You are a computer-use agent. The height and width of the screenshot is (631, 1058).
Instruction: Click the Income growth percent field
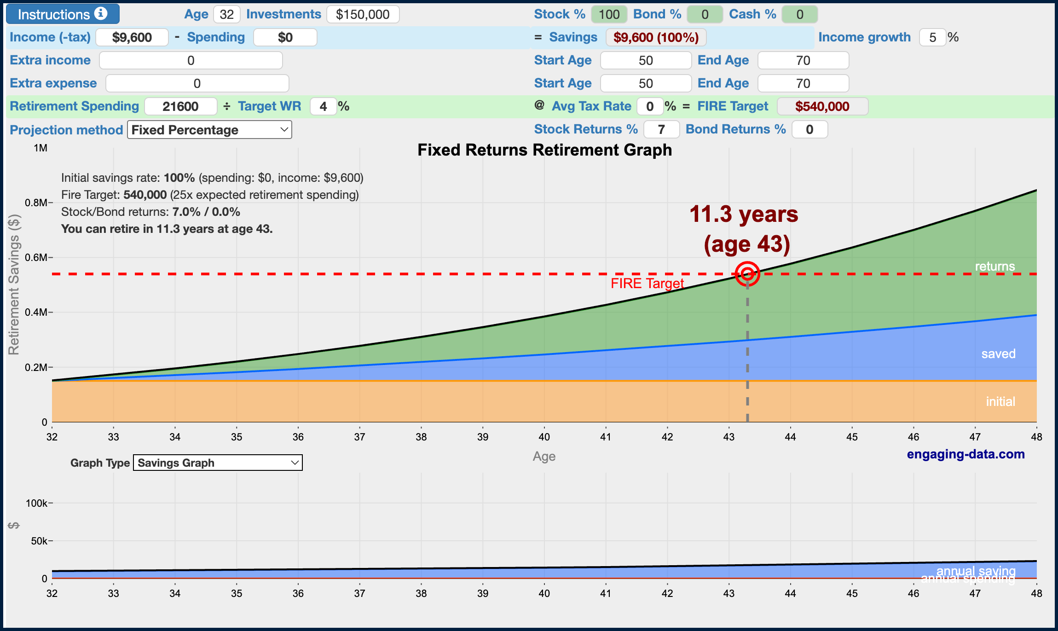[932, 37]
